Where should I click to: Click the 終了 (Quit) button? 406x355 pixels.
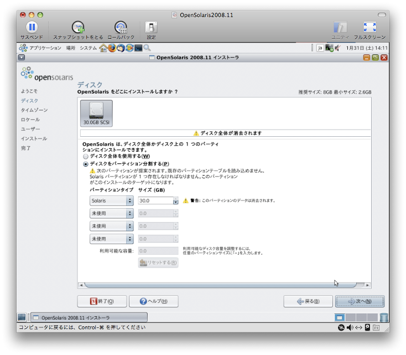point(101,301)
